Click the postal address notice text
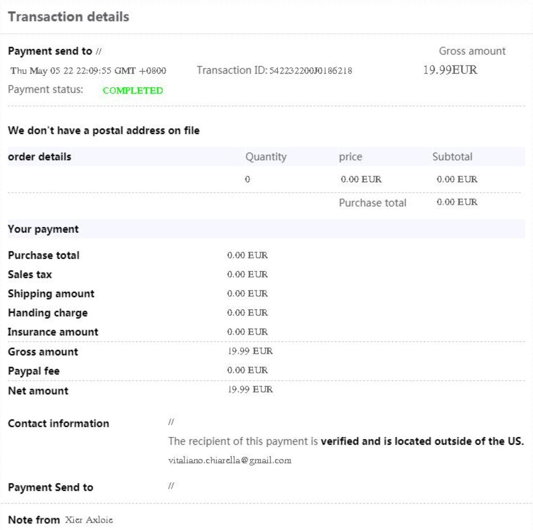The height and width of the screenshot is (530, 533). 104,131
